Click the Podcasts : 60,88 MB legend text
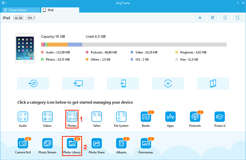This screenshot has height=160, width=246. pos(104,52)
